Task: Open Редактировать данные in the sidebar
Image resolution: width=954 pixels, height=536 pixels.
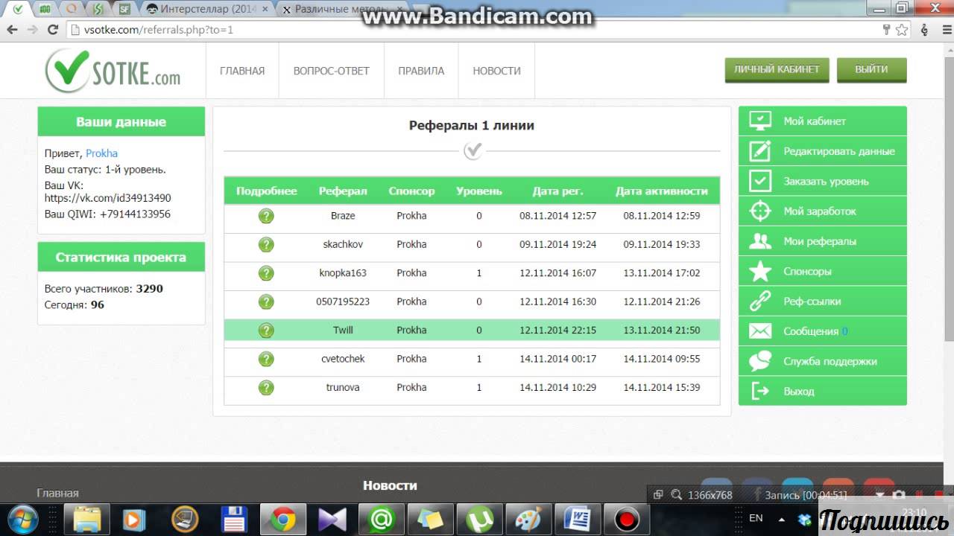Action: pos(823,151)
